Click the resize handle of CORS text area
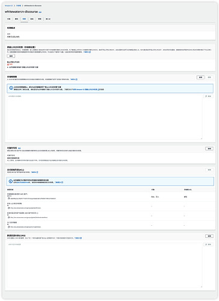The image size is (219, 301). [x=202, y=287]
